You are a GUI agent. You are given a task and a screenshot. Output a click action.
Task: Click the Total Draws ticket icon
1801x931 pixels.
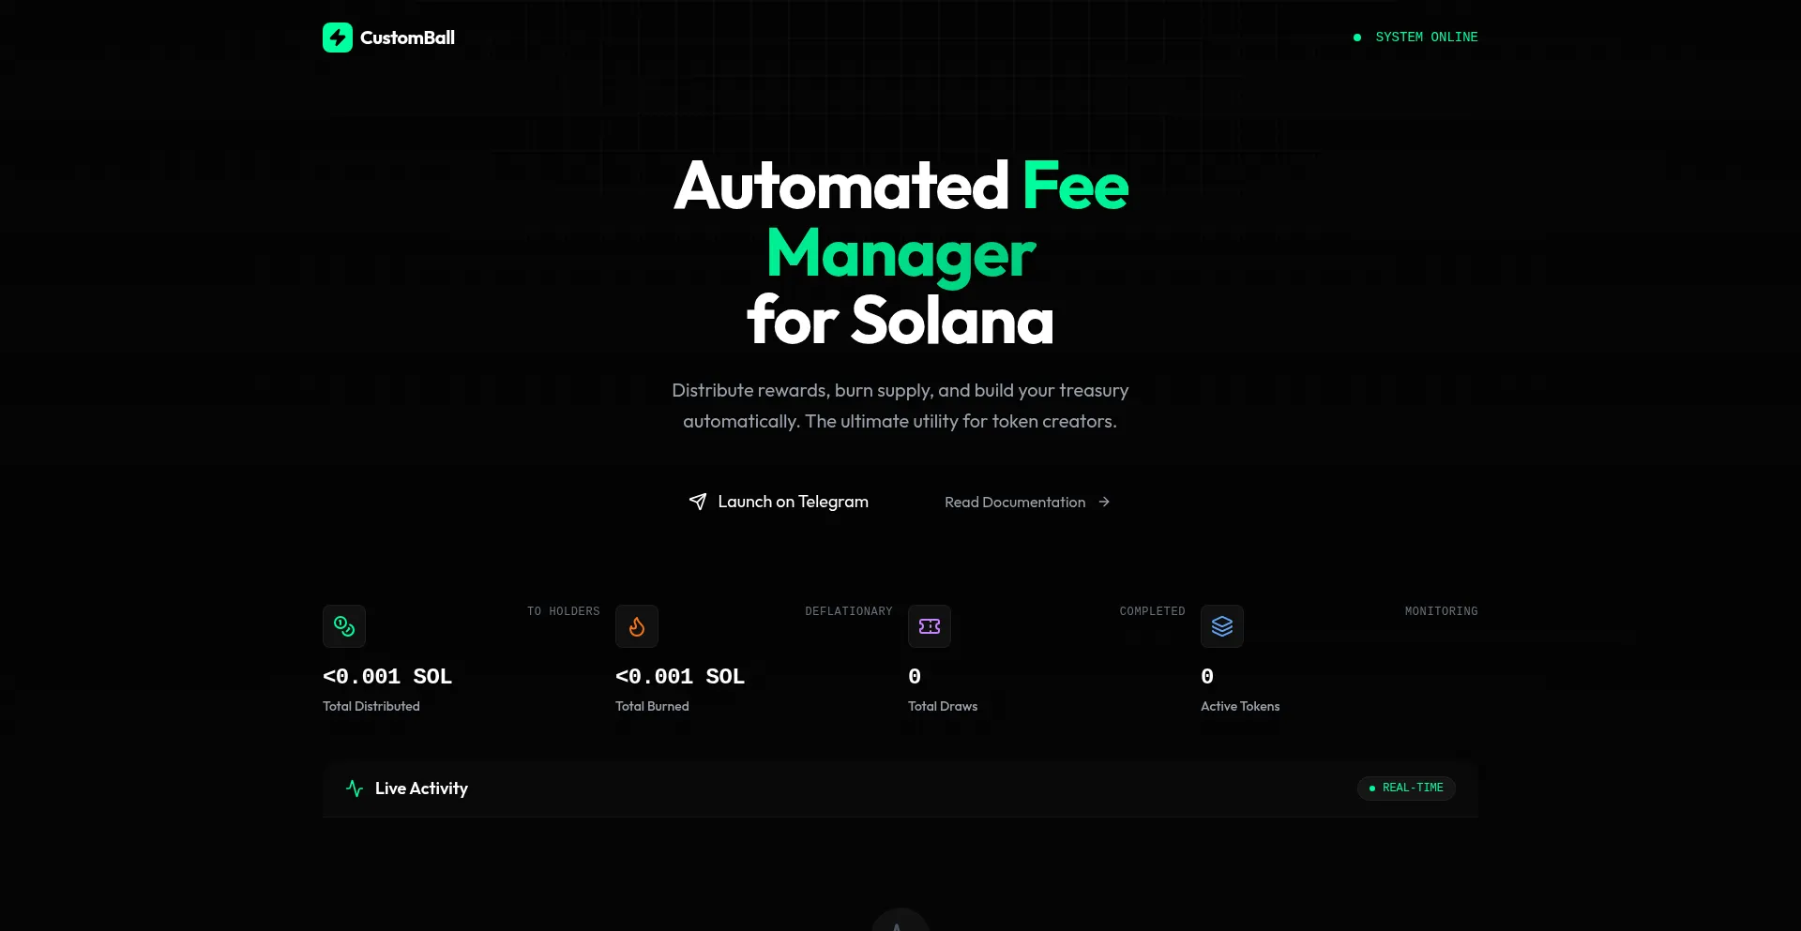930,626
